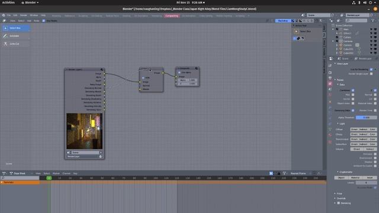Screen dimensions: 379x213
Task: Click the outliner display mode icon
Action: point(338,21)
